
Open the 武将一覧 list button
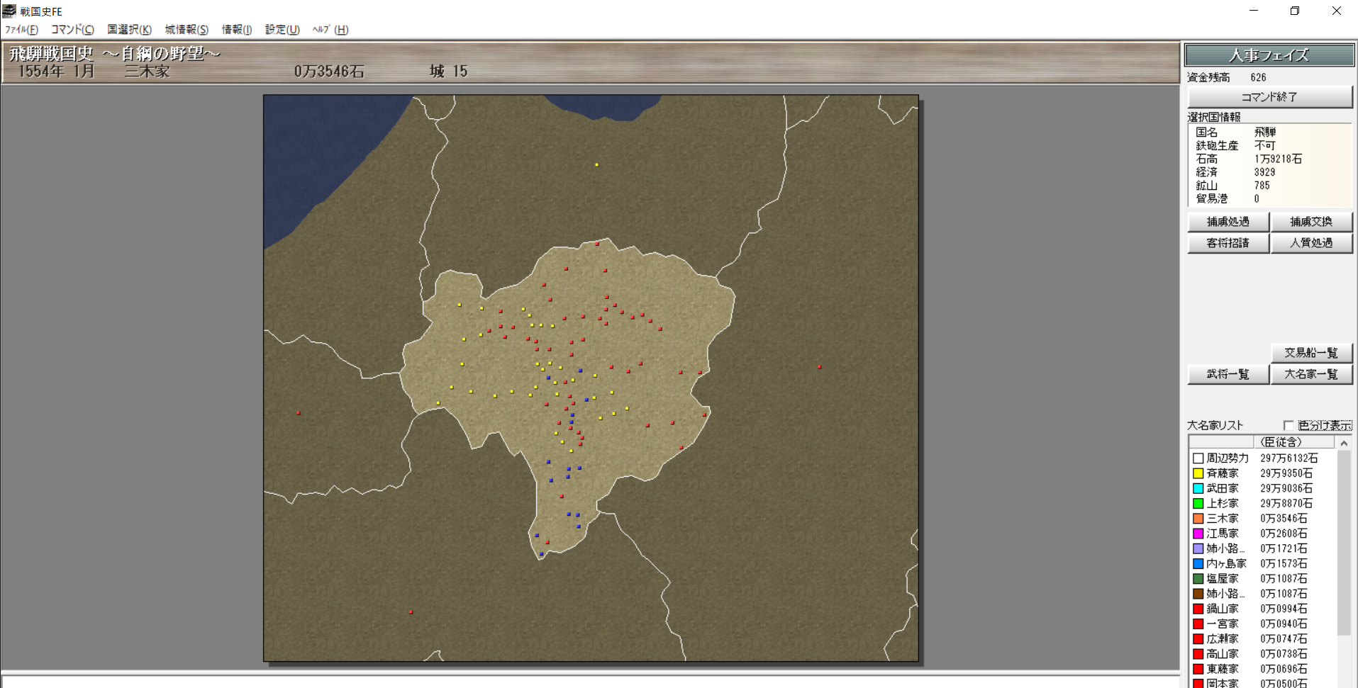[x=1228, y=374]
